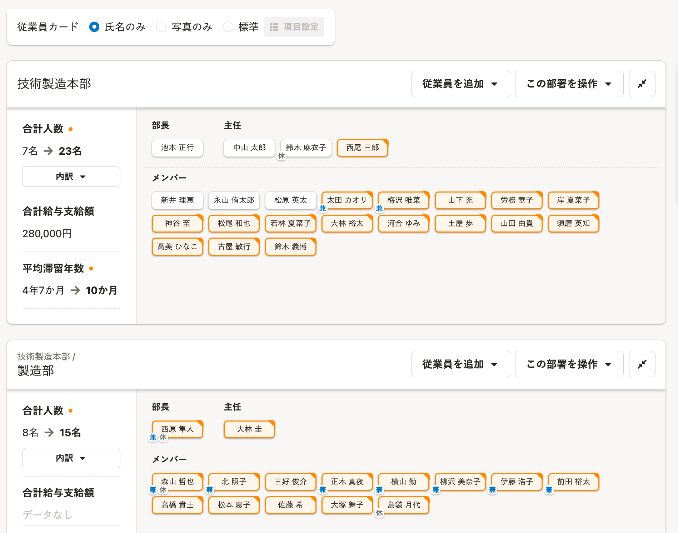Open 大林 圭 employee card
Viewport: 678px width, 533px height.
pos(249,429)
